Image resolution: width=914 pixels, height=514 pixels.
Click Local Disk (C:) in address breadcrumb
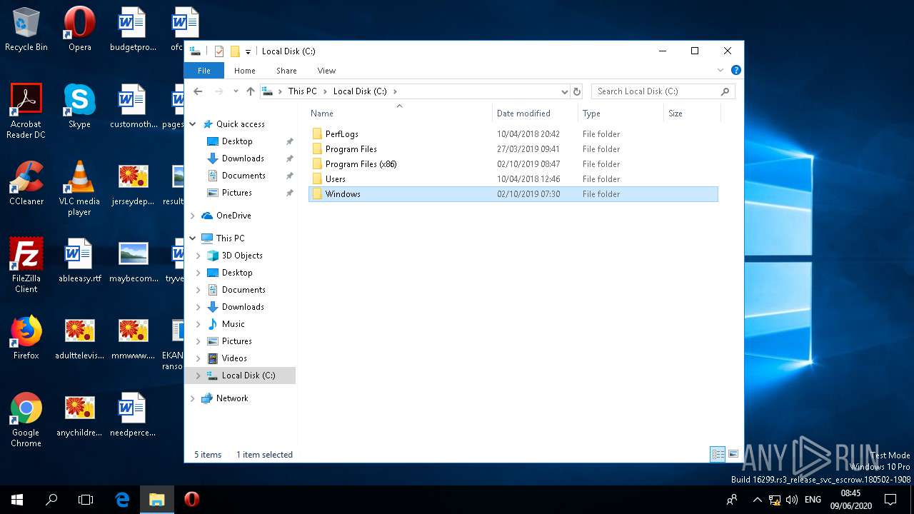tap(360, 91)
